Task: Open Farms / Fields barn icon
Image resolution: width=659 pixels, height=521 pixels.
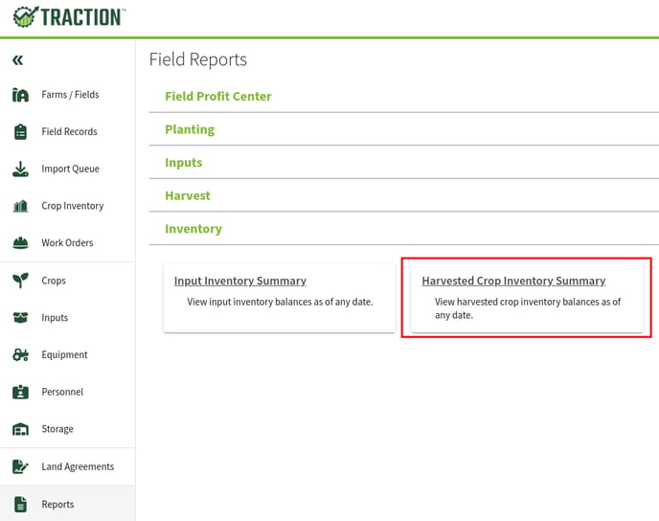Action: coord(20,95)
